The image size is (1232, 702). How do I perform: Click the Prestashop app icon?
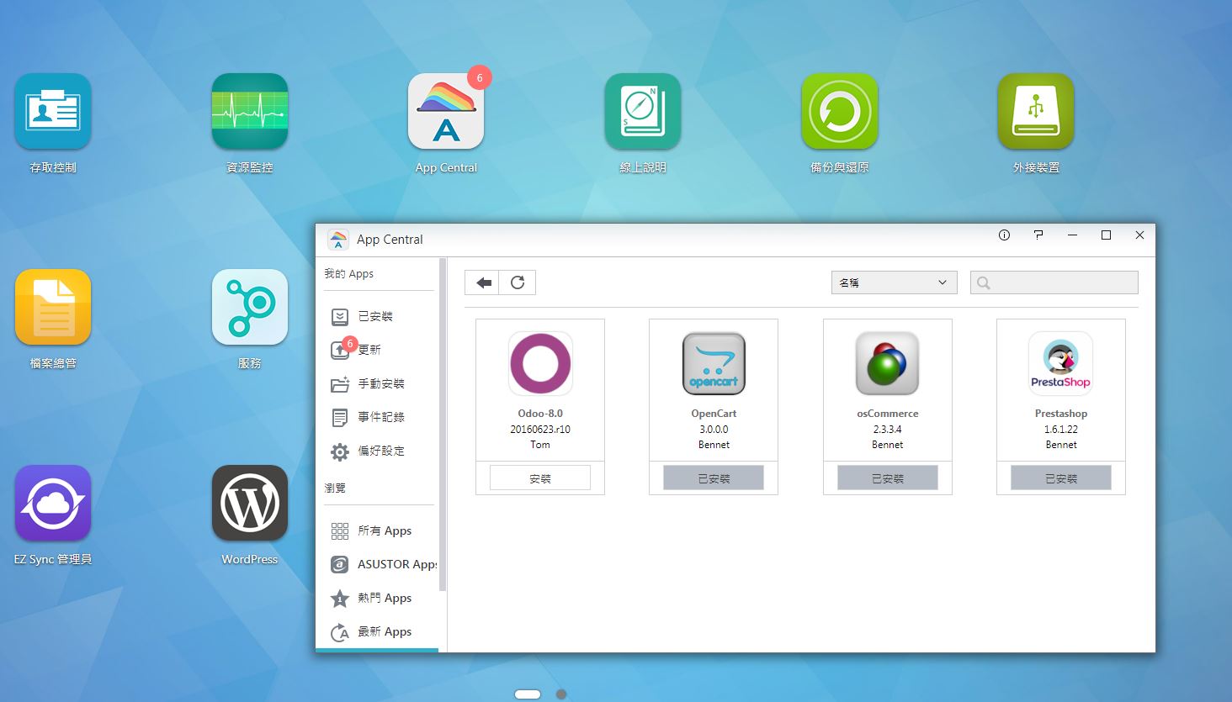click(1060, 363)
